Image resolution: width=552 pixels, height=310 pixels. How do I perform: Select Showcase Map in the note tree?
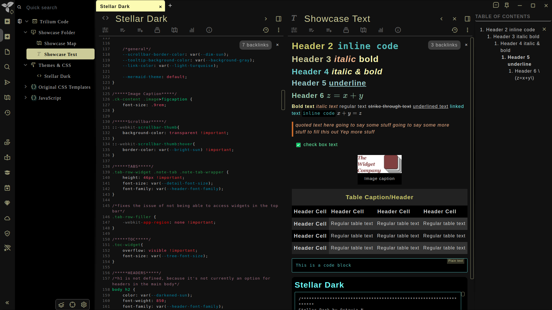click(x=60, y=43)
